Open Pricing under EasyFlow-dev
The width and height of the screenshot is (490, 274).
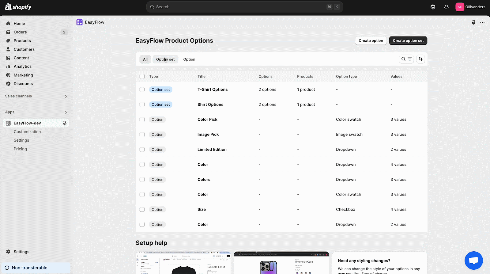pyautogui.click(x=20, y=149)
